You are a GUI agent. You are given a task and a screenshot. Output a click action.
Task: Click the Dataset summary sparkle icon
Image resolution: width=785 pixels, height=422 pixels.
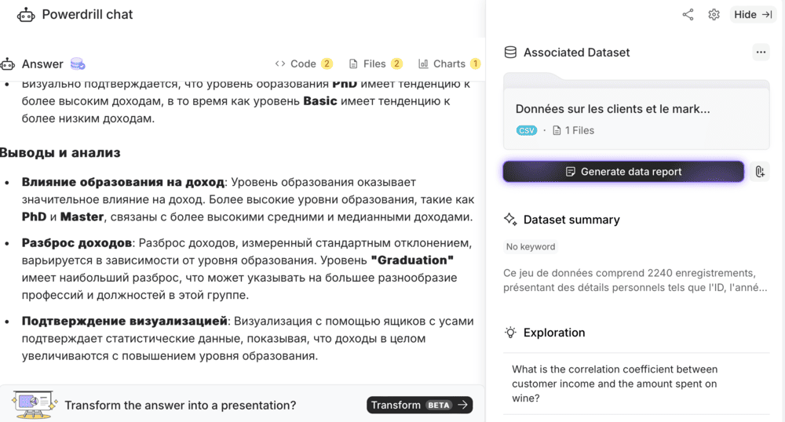(x=510, y=220)
